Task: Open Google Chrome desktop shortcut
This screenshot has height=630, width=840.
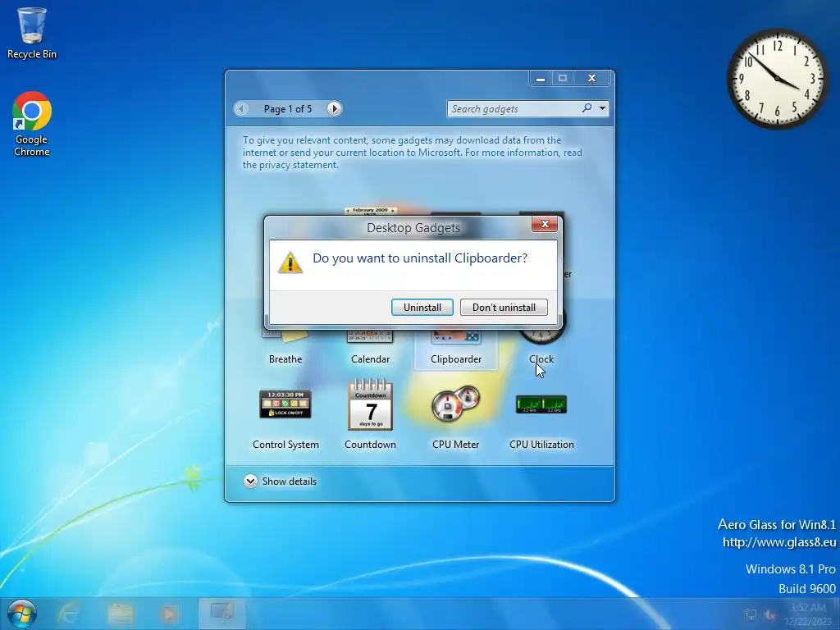Action: pyautogui.click(x=32, y=124)
